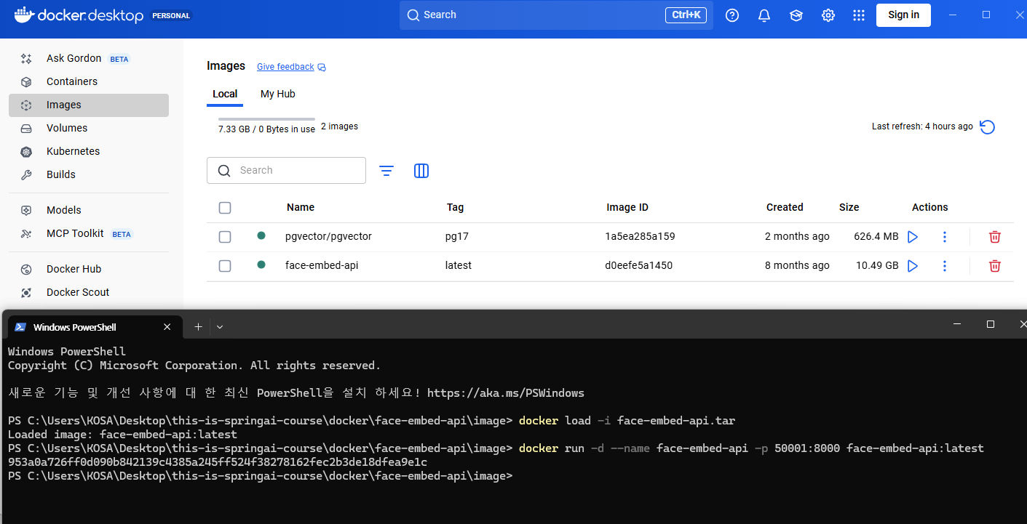
Task: Open MCP Toolkit in the sidebar
Action: [89, 234]
